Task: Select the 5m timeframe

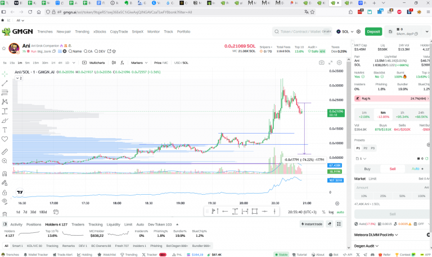Action: (27, 63)
